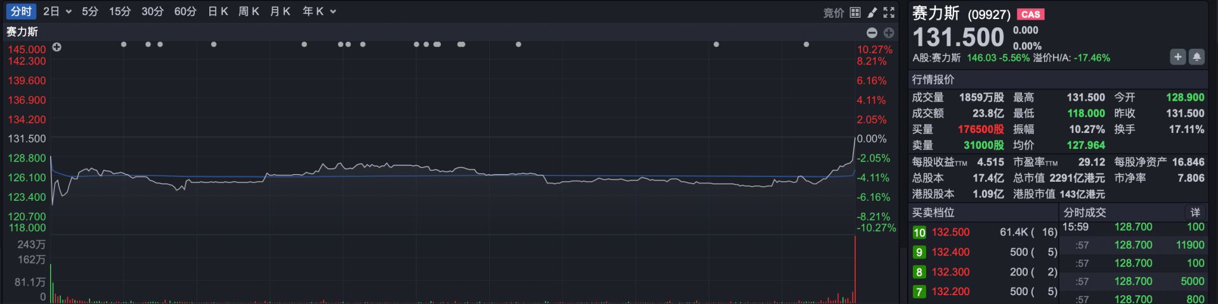The height and width of the screenshot is (304, 1218).
Task: Click the plus icon beside 145.000
Action: click(57, 47)
